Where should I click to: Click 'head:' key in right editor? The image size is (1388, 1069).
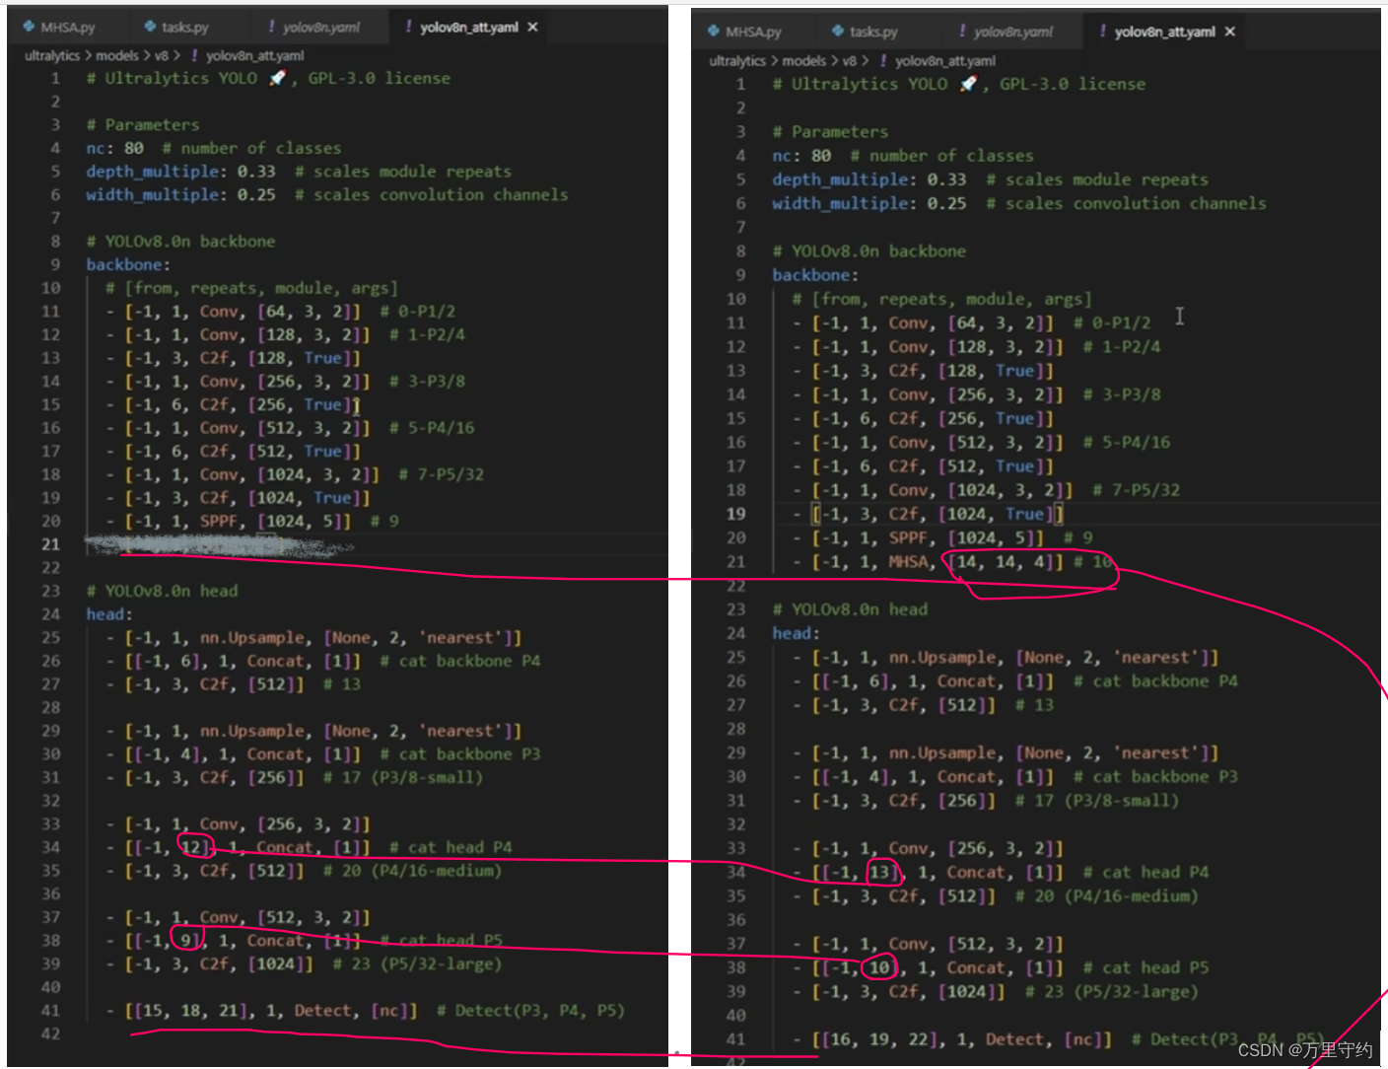(x=797, y=633)
